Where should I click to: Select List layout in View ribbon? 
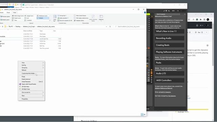[27, 18]
